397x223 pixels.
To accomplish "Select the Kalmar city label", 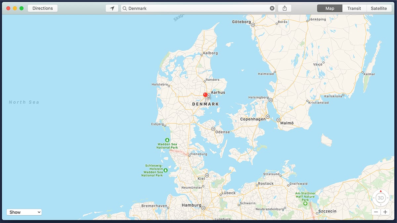I will [x=369, y=74].
